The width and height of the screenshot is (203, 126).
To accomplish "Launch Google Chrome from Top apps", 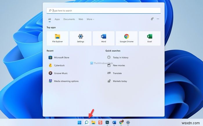I will 127,38.
